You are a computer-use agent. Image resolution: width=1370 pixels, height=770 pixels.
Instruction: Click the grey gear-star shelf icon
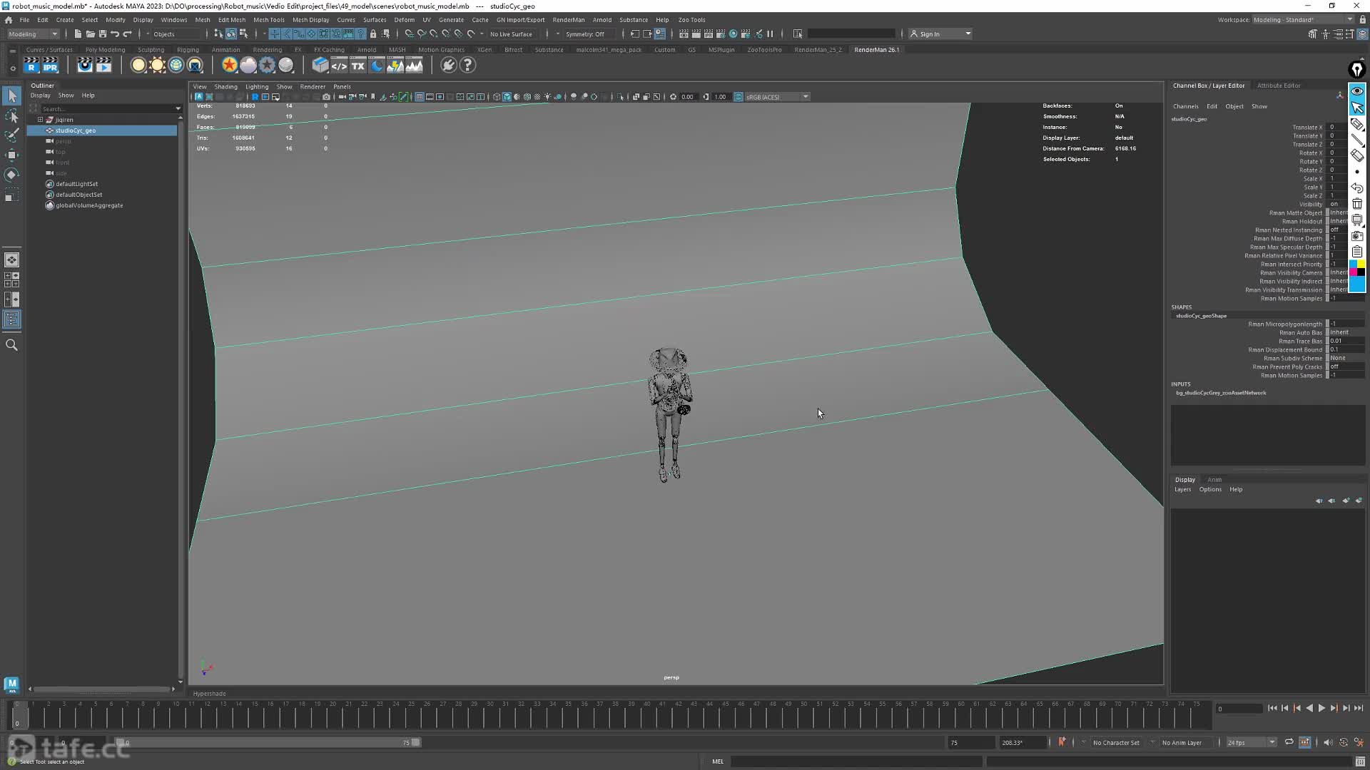click(267, 65)
